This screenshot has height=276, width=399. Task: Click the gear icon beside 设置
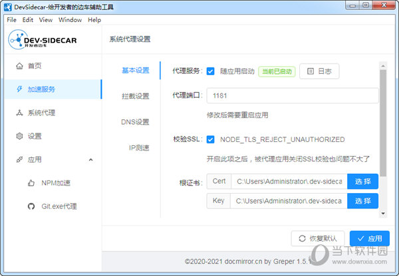pos(19,136)
